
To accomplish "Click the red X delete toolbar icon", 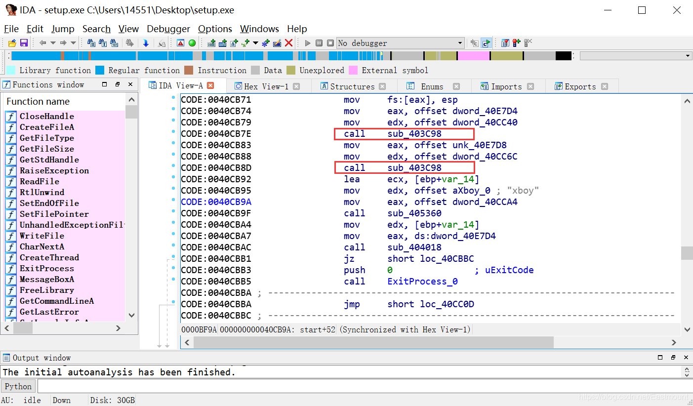I will coord(289,43).
